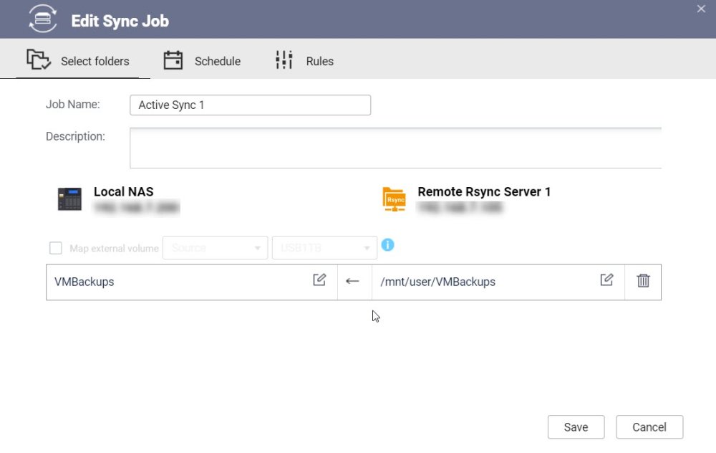Open the Source dropdown
The width and height of the screenshot is (716, 453).
[215, 248]
